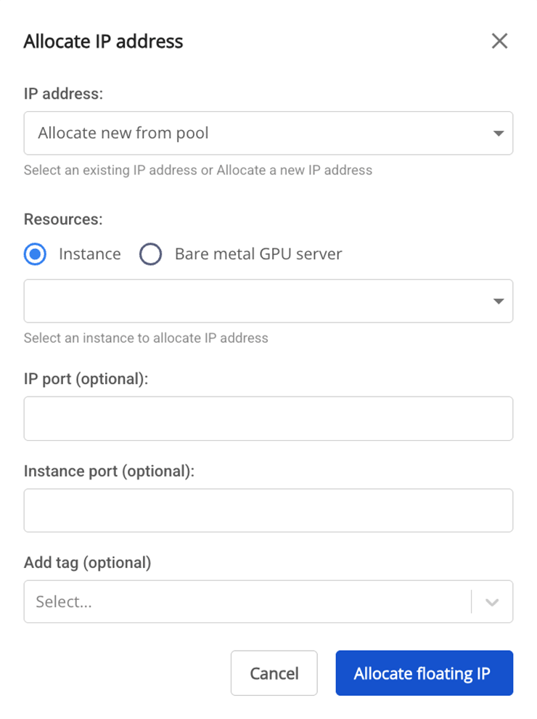Click the 'Instance' radio label text
Screen dimensions: 537x719
coord(89,254)
